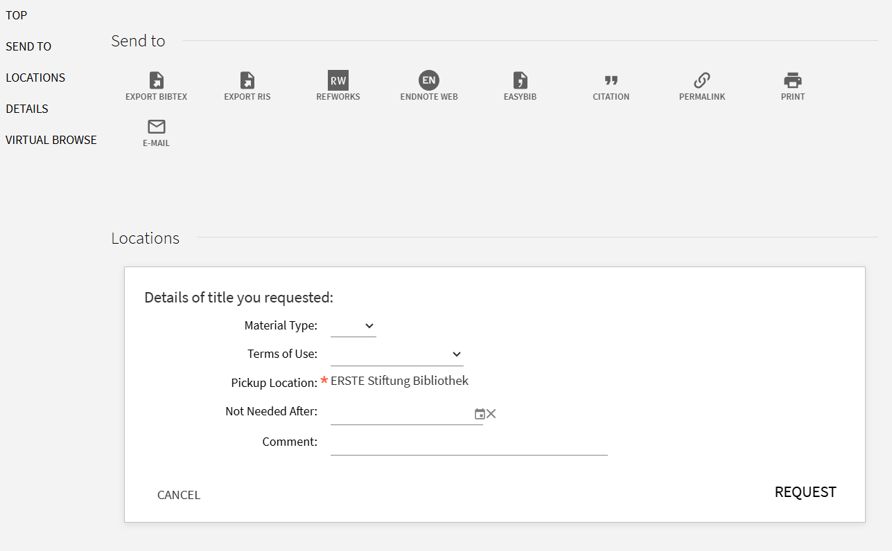Click the 'Locations' section heading
Image resolution: width=892 pixels, height=551 pixels.
[146, 238]
